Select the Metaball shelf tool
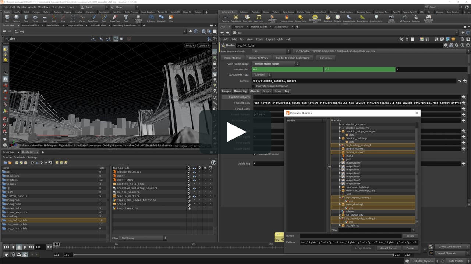Screen dimensions: 471x264 click(161, 18)
